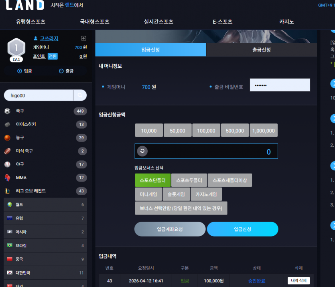Click the search magnifier icon
The width and height of the screenshot is (335, 287).
[x=80, y=95]
